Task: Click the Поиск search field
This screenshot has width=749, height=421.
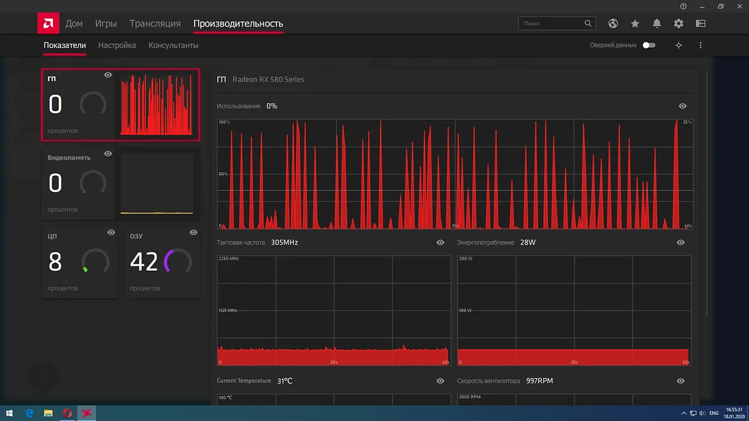Action: pyautogui.click(x=557, y=24)
